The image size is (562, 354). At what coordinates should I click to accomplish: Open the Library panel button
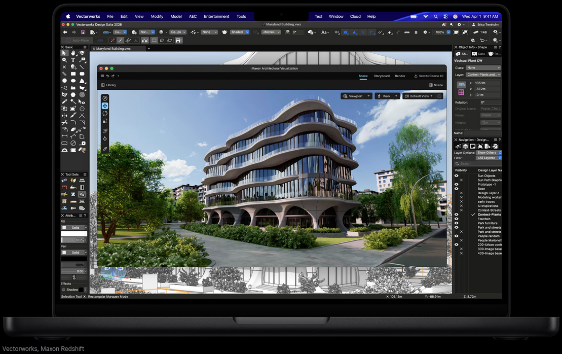coord(108,85)
